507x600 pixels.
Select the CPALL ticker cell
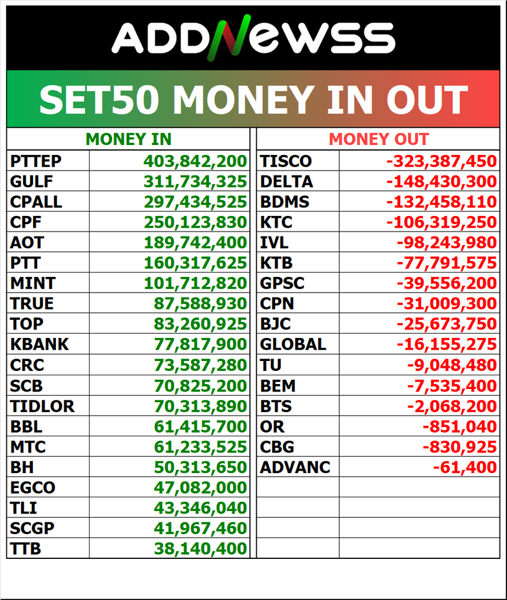tap(36, 202)
